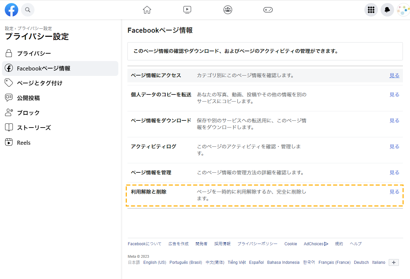
Task: Click the person icon beside ブロック
Action: coord(9,113)
